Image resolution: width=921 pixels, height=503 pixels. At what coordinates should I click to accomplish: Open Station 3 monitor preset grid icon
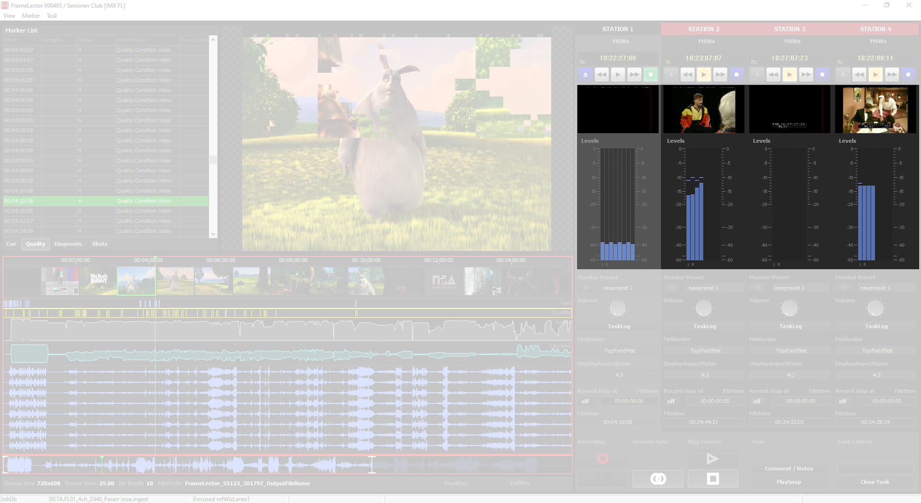pyautogui.click(x=758, y=288)
